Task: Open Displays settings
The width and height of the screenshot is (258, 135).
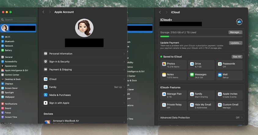Action: coord(7,84)
